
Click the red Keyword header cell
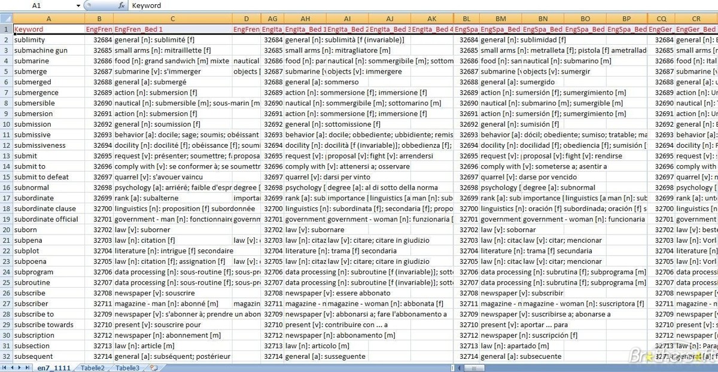click(48, 29)
